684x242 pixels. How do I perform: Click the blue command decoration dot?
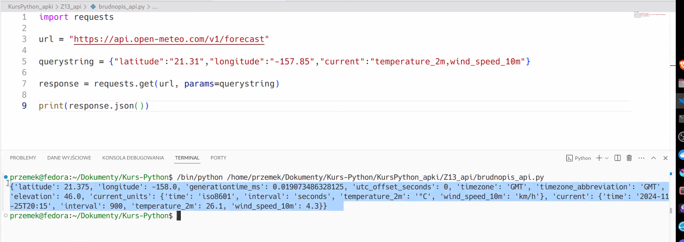(5, 177)
